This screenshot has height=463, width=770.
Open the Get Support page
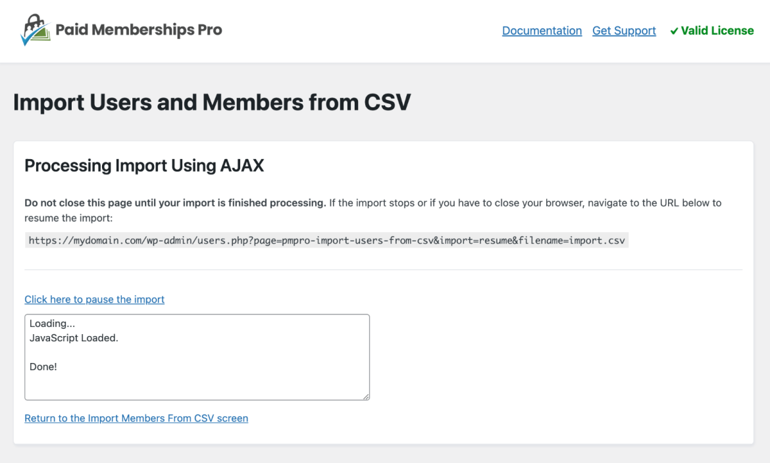pos(624,30)
